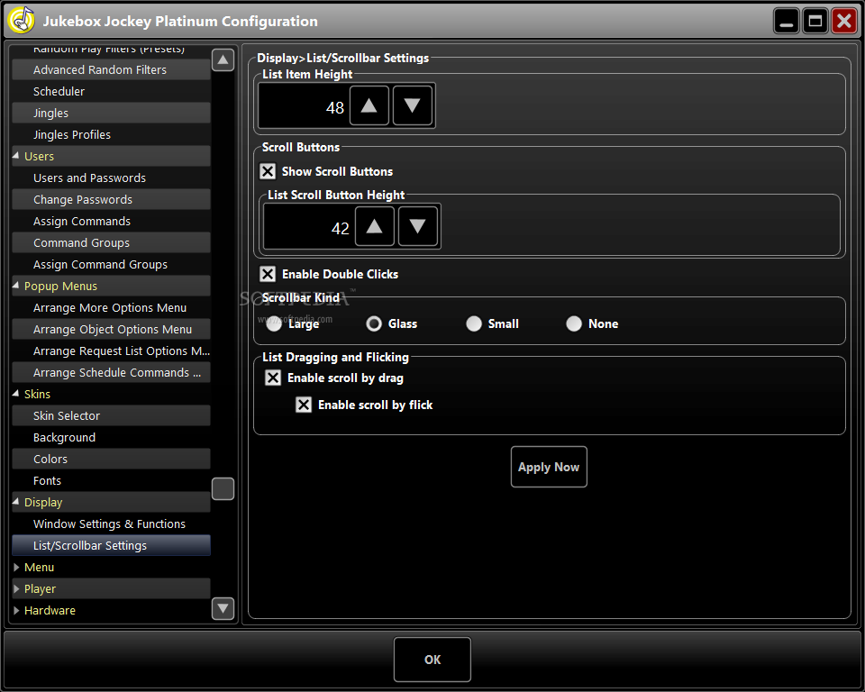Collapse the Users tree section
Image resolution: width=865 pixels, height=692 pixels.
pyautogui.click(x=16, y=156)
